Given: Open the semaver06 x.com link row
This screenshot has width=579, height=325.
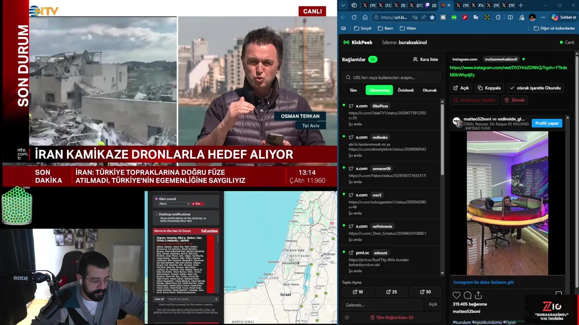Looking at the screenshot, I should 389,175.
